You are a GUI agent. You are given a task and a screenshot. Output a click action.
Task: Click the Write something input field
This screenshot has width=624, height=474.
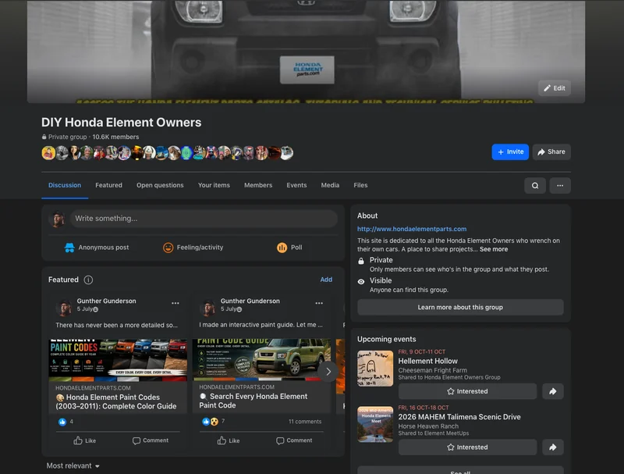coord(204,219)
